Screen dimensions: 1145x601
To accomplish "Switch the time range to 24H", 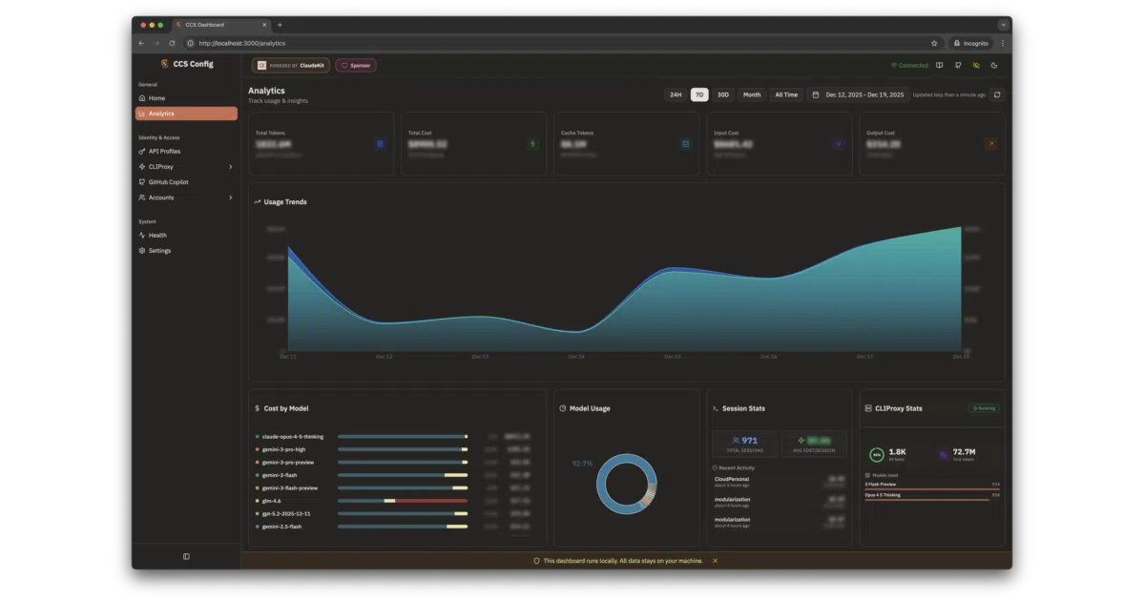I will pyautogui.click(x=676, y=94).
